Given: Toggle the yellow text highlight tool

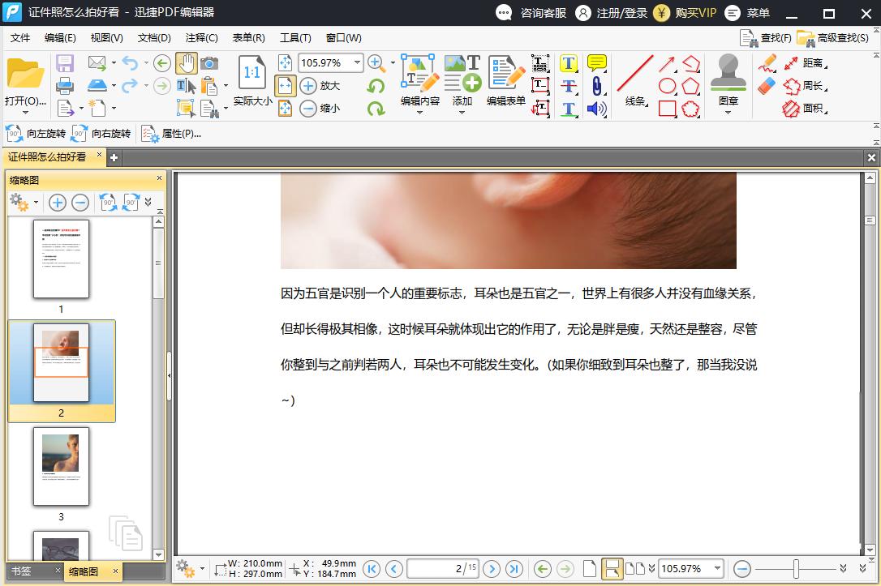Looking at the screenshot, I should click(569, 62).
